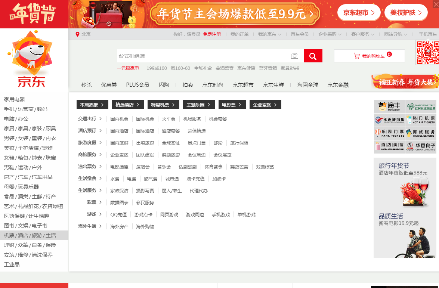The width and height of the screenshot is (439, 288).
Task: Open the 不夜城国旅 partner logo
Action: coord(389,120)
